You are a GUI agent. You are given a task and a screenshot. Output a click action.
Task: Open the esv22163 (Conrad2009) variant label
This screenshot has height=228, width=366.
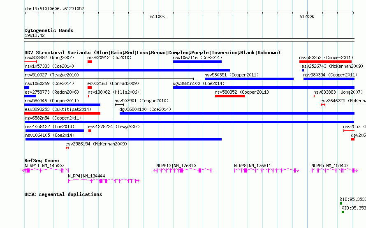113,83
